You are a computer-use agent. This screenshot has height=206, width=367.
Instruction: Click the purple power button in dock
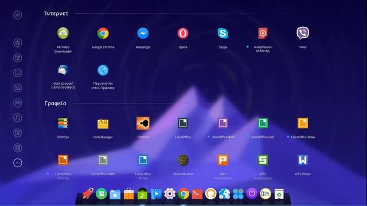(252, 193)
